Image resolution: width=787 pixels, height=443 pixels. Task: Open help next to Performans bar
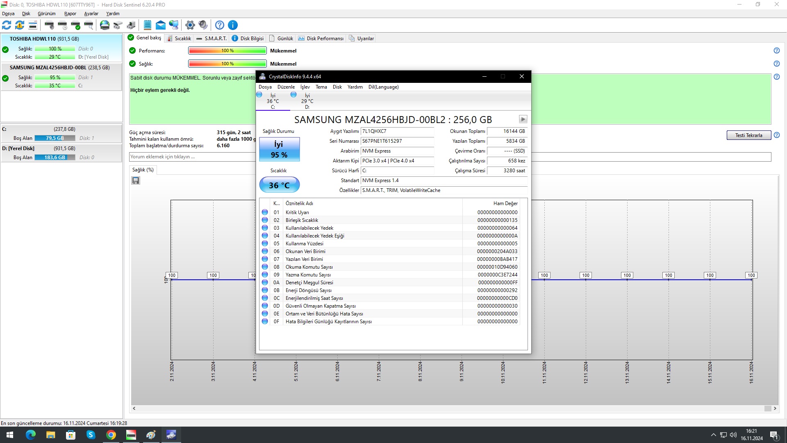point(776,50)
